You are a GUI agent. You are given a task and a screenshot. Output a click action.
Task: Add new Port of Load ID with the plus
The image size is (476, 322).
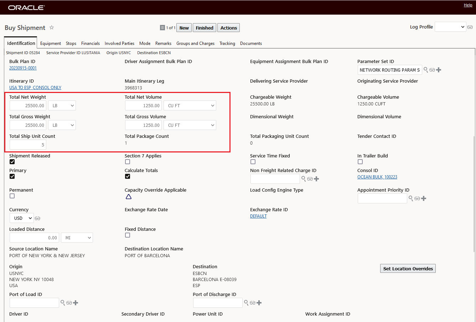point(76,303)
